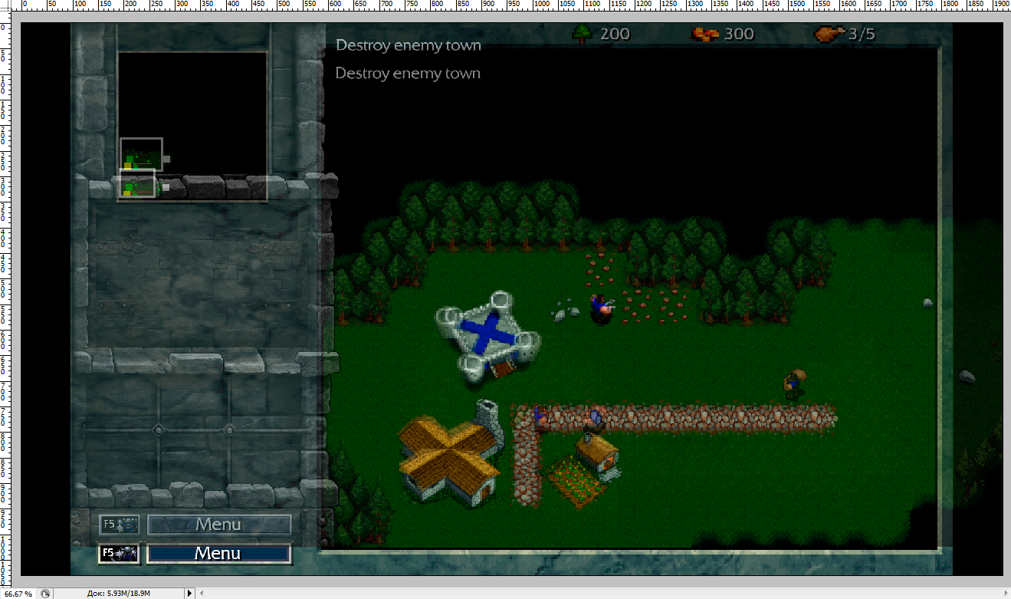Click the lumber count 200
1011x599 pixels.
point(615,34)
